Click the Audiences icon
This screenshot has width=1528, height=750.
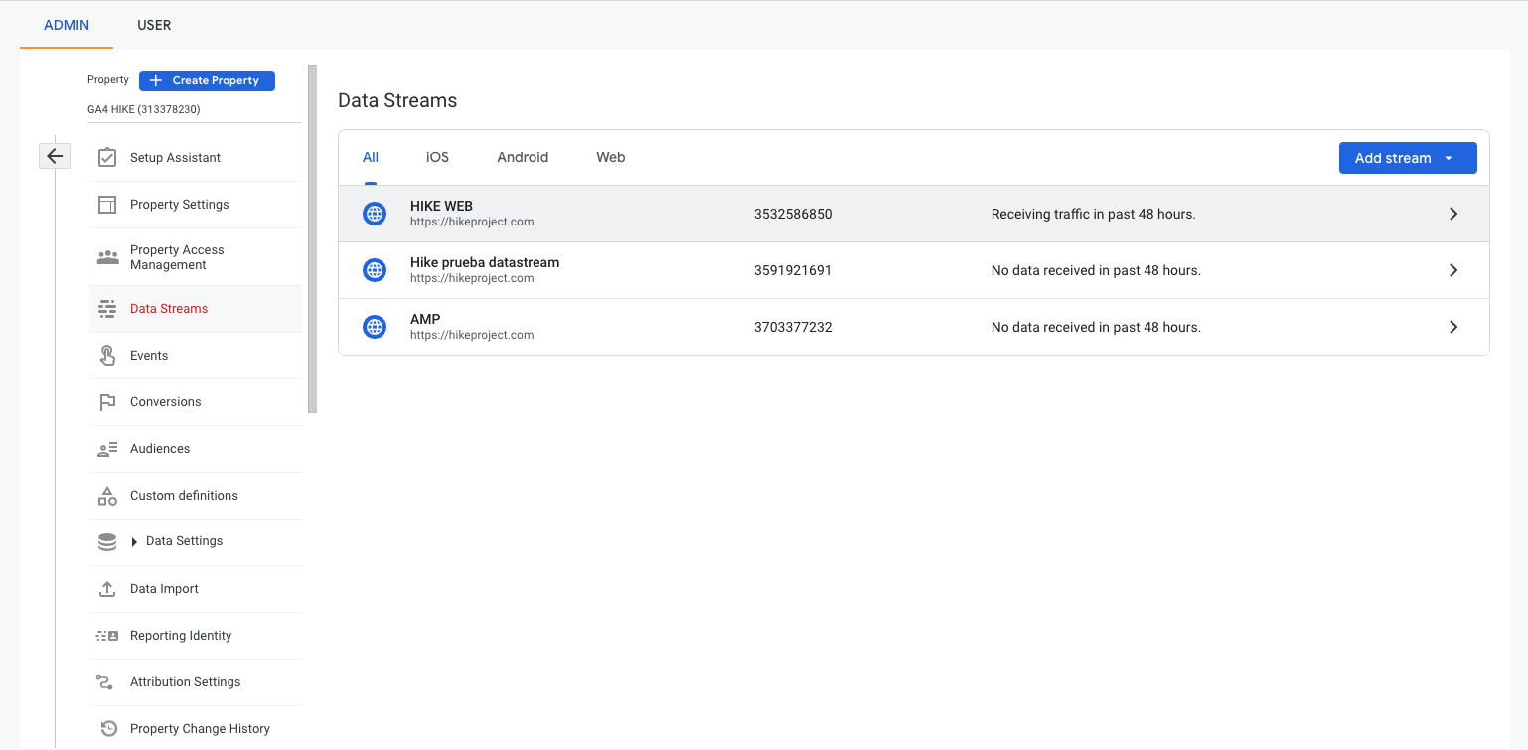tap(107, 449)
